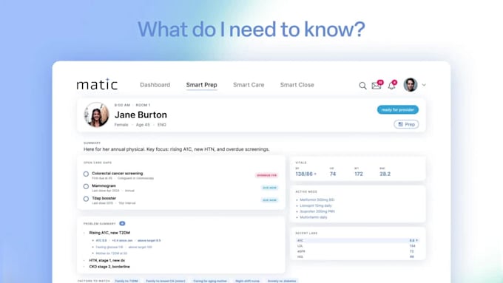Select the HDL lab row
Screen dimensions: 503x283
tap(357, 256)
